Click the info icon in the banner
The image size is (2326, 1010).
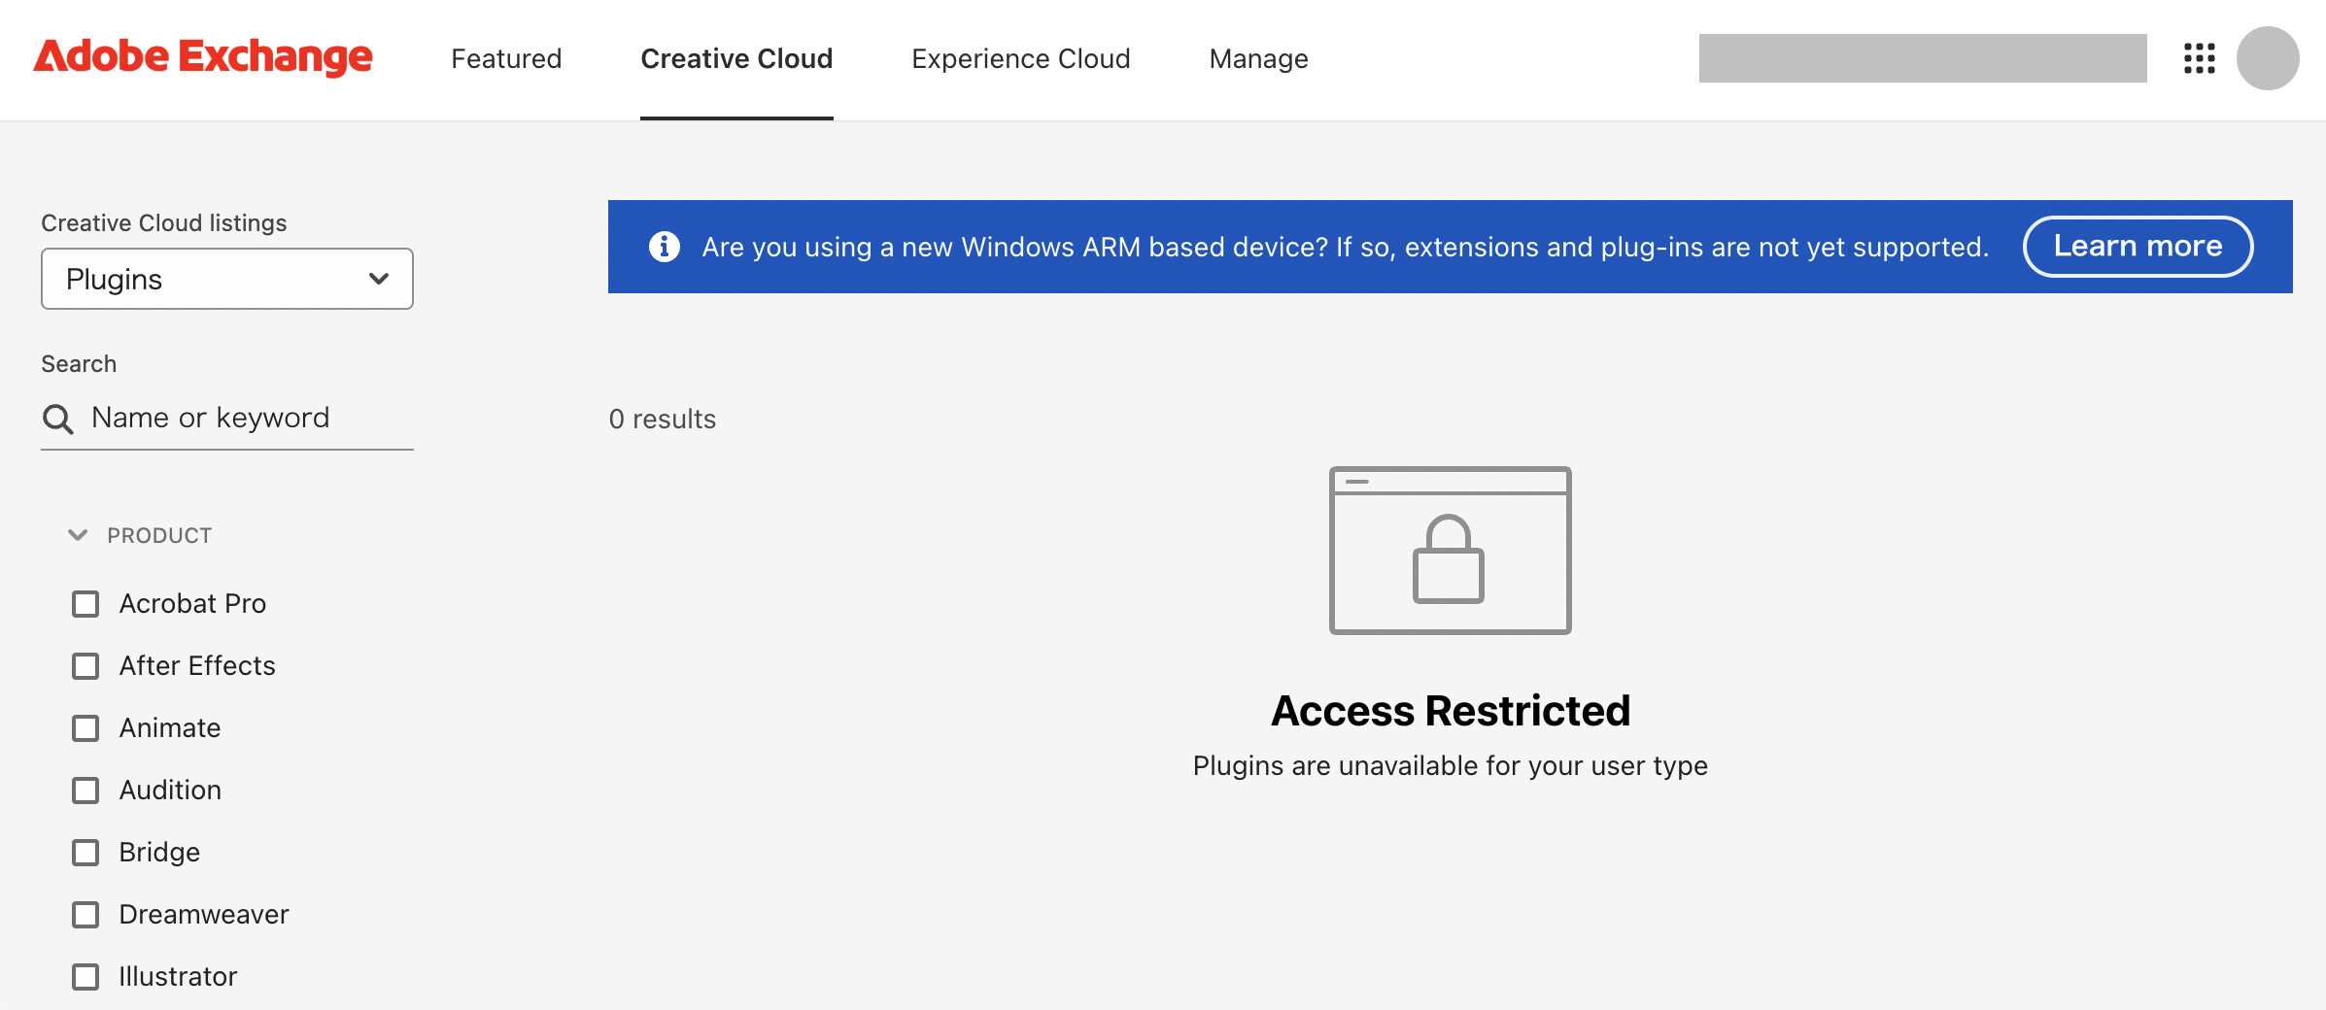pyautogui.click(x=665, y=247)
